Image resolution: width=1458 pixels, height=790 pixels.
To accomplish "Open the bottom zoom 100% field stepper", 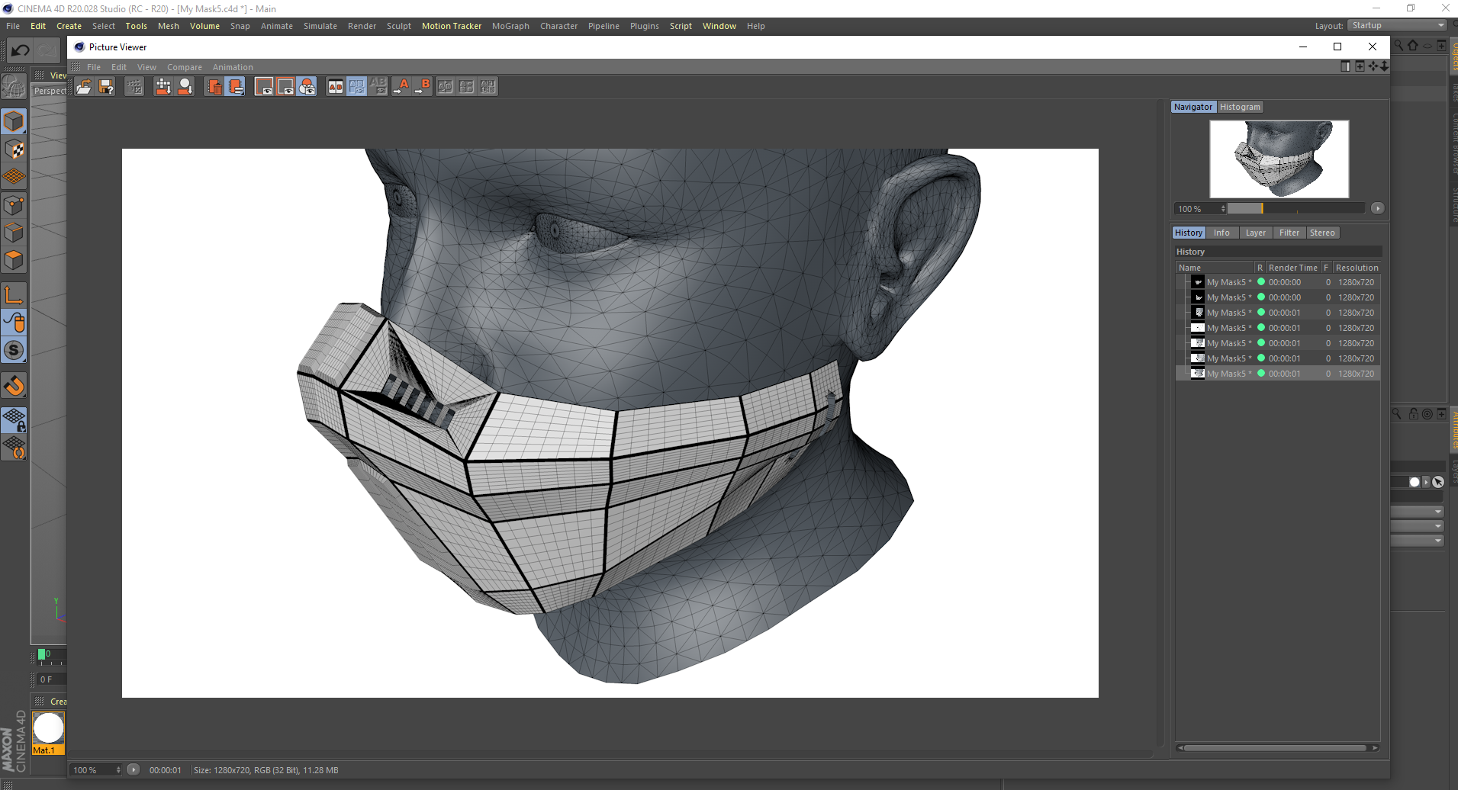I will coord(118,770).
